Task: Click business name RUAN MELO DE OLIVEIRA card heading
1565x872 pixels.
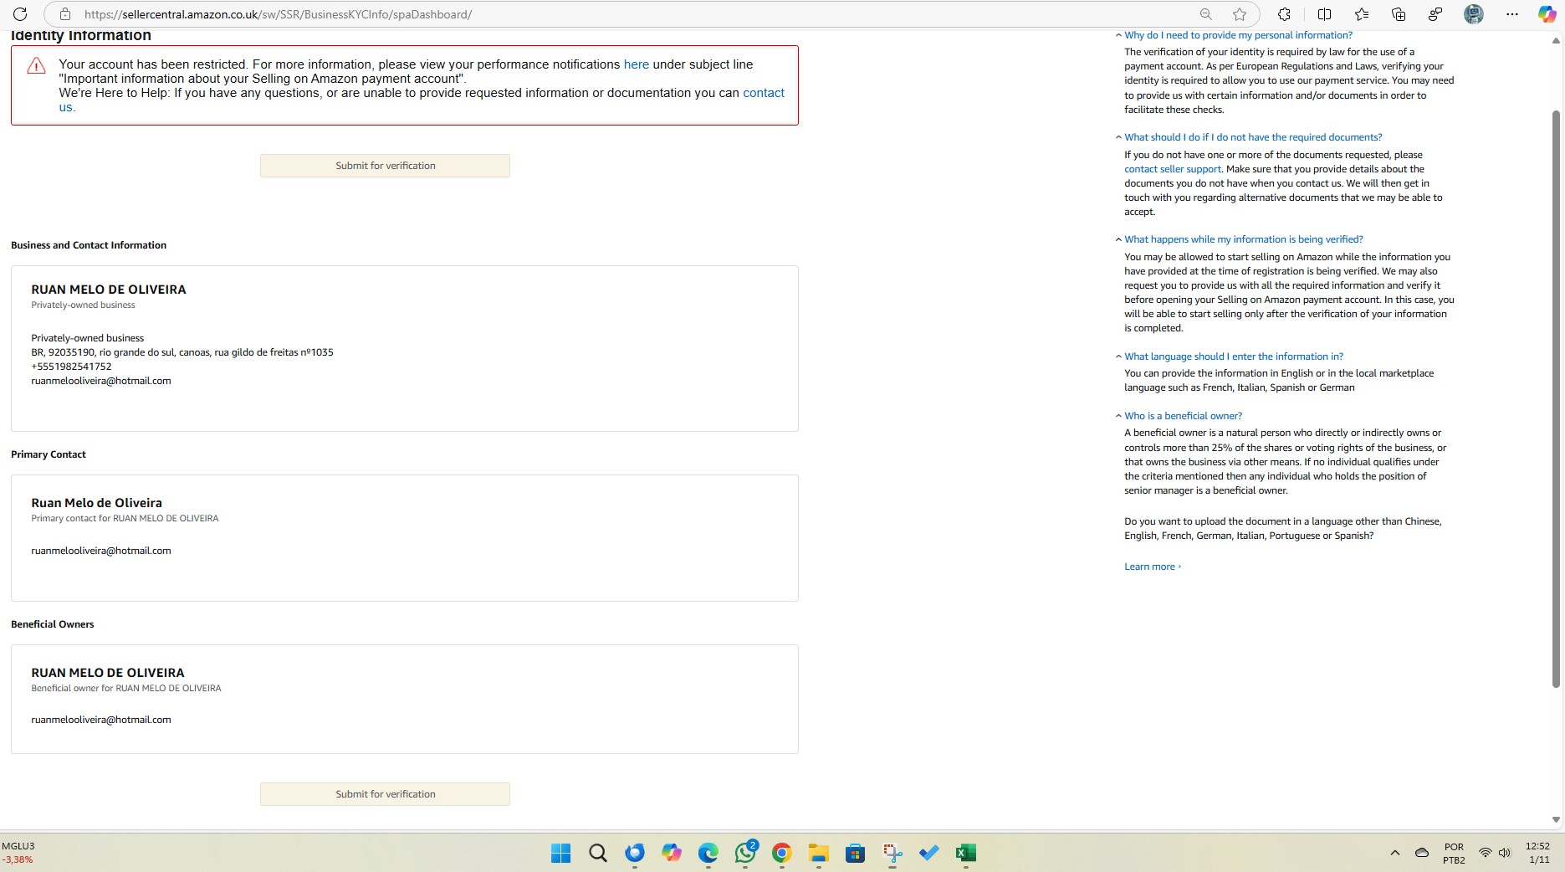Action: [109, 290]
